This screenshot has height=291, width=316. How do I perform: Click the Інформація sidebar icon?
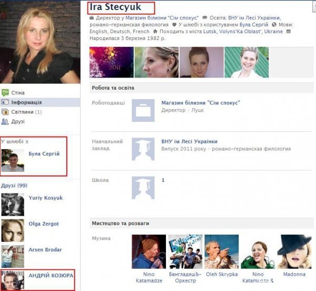point(5,102)
